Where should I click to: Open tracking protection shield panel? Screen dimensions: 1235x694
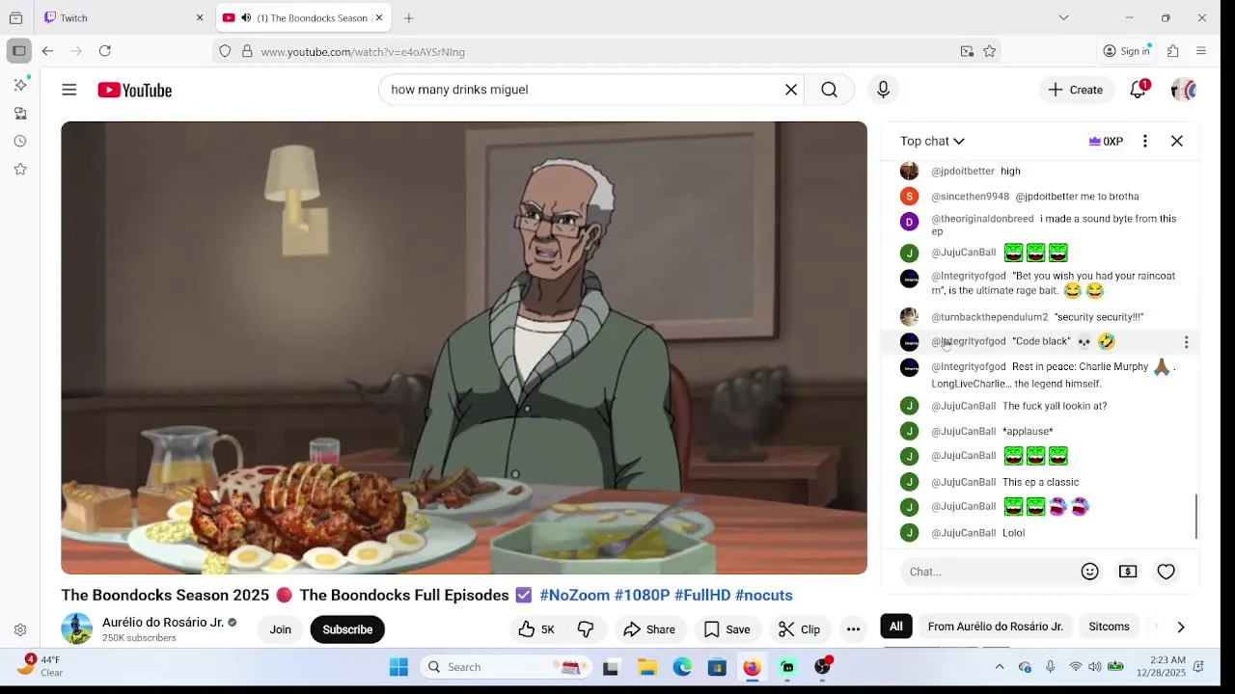(225, 51)
